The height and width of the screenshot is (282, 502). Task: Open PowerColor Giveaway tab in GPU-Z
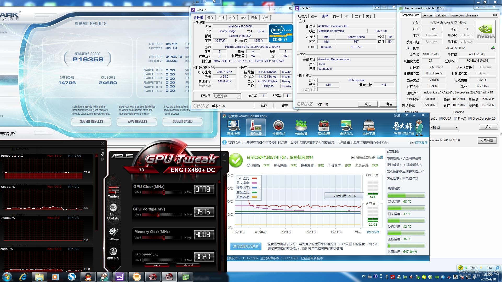[x=464, y=15]
